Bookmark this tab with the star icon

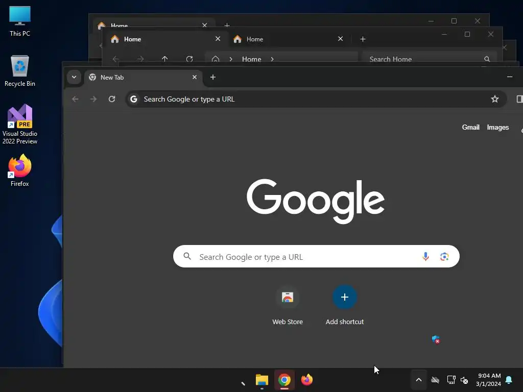point(494,99)
